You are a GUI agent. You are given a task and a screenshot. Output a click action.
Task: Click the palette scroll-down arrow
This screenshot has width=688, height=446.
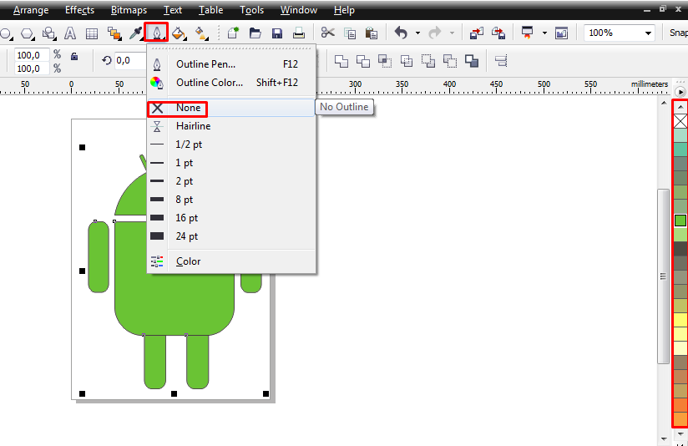(x=680, y=434)
